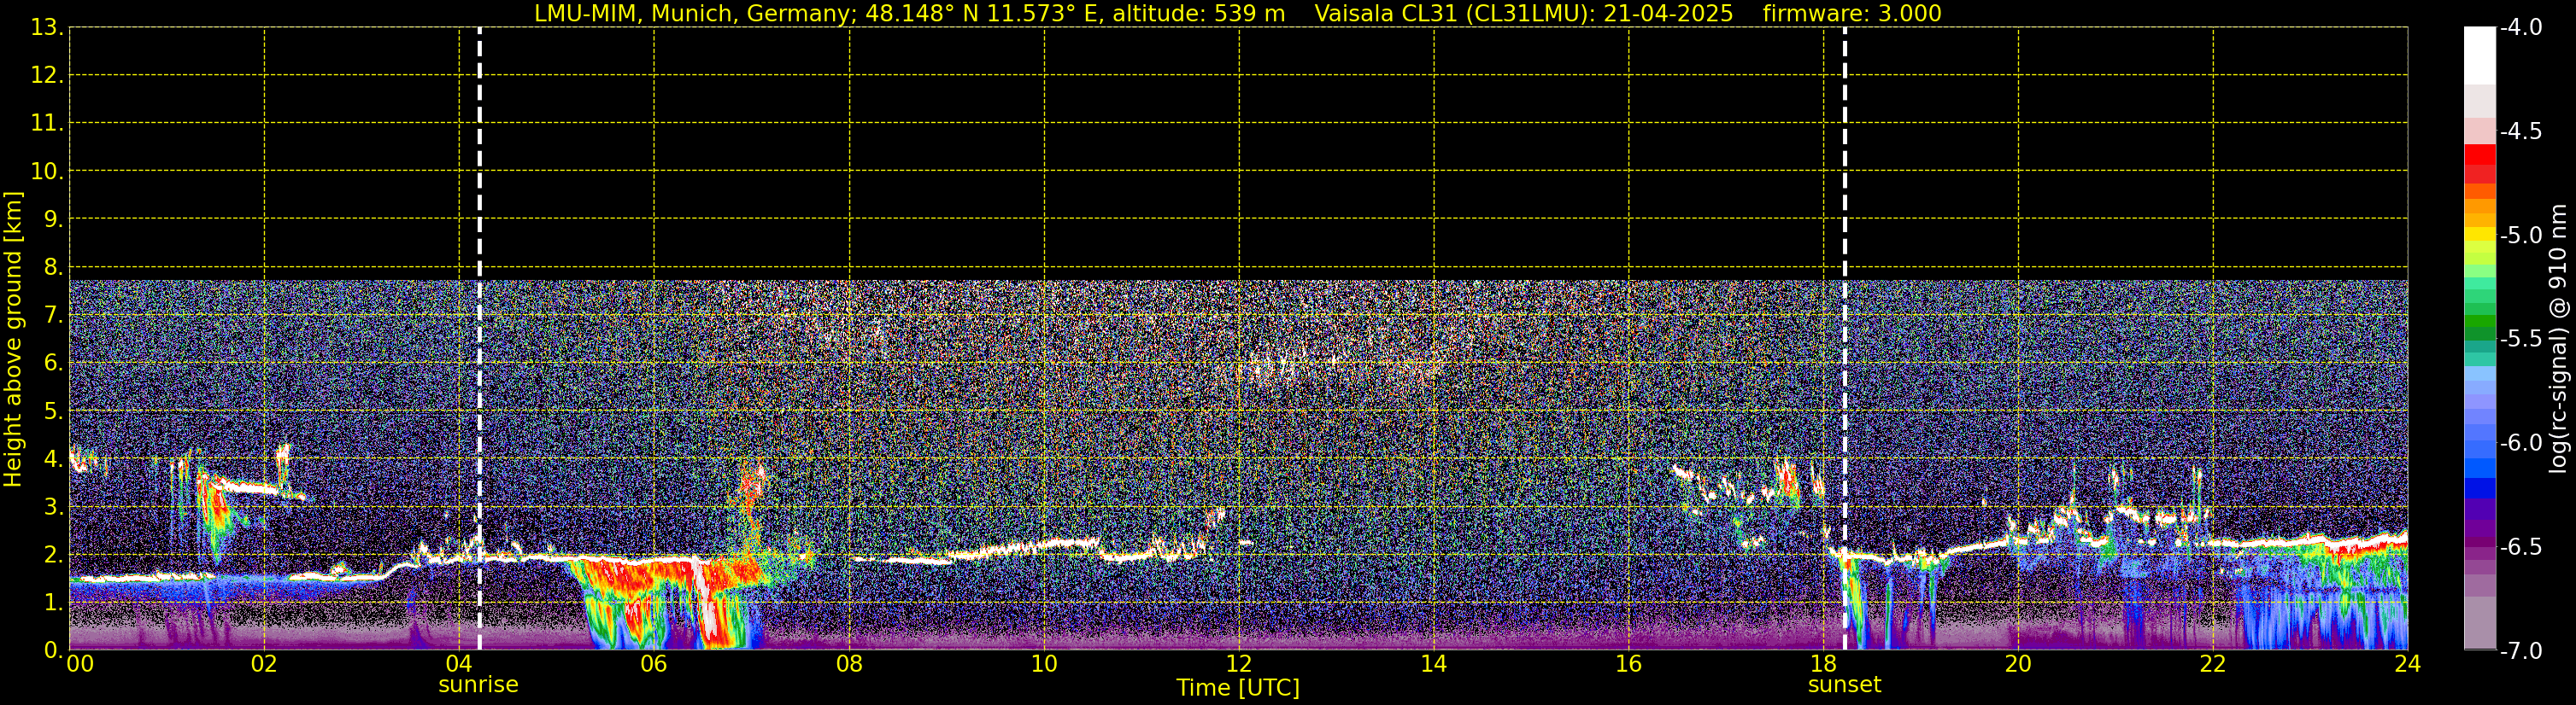This screenshot has width=2576, height=705.
Task: Click the -7.0 tick label on colorbar
Action: [x=2521, y=651]
